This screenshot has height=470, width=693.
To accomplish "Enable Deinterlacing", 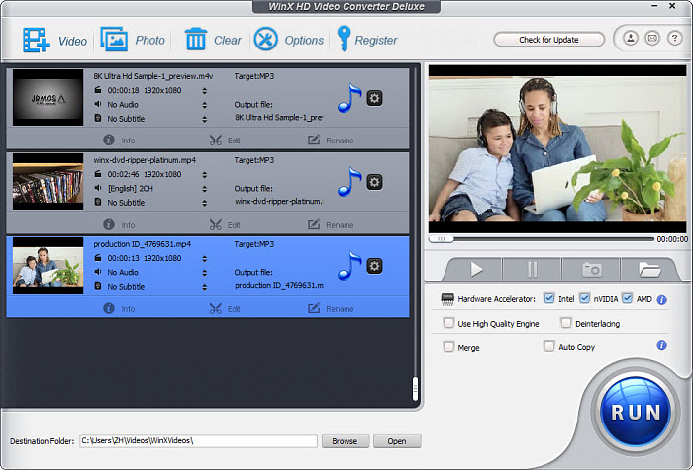I will pos(565,323).
